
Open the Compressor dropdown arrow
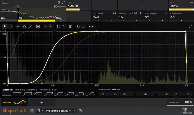click(181, 21)
